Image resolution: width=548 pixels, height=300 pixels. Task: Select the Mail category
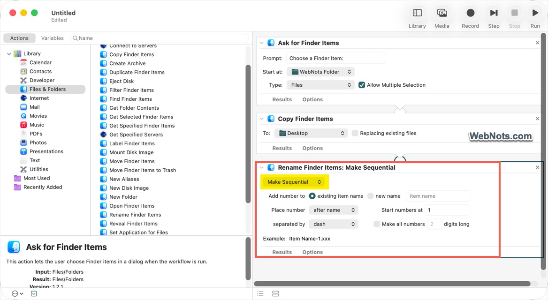click(x=35, y=107)
